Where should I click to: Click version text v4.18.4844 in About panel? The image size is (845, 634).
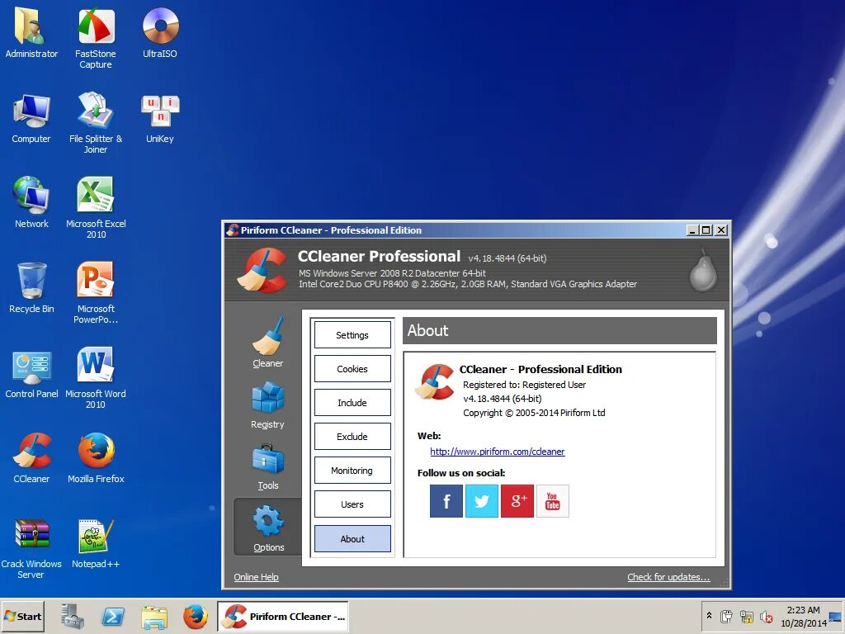pos(503,399)
